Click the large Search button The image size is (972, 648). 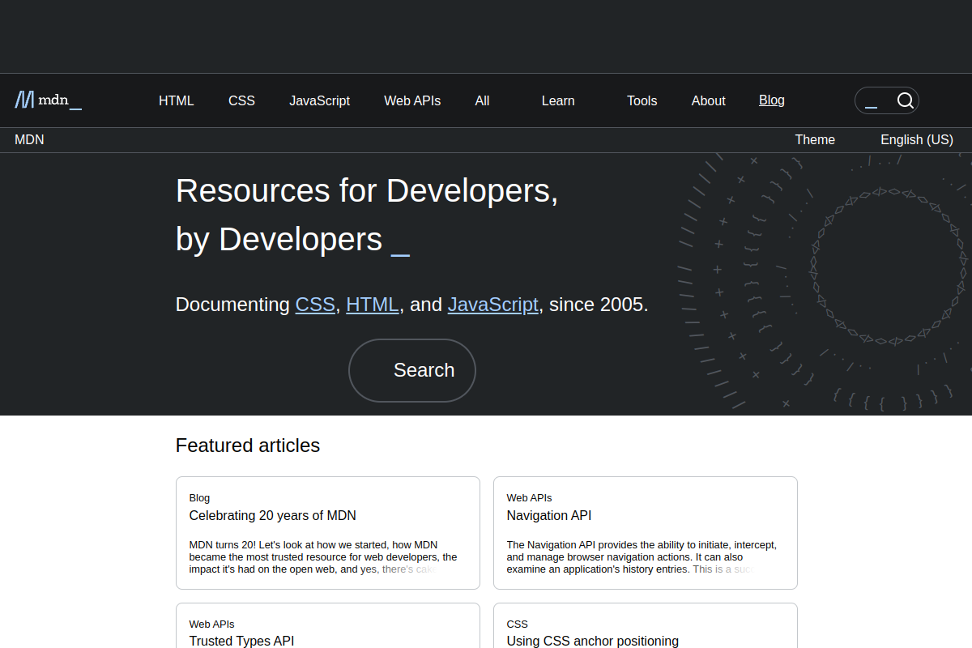click(412, 370)
